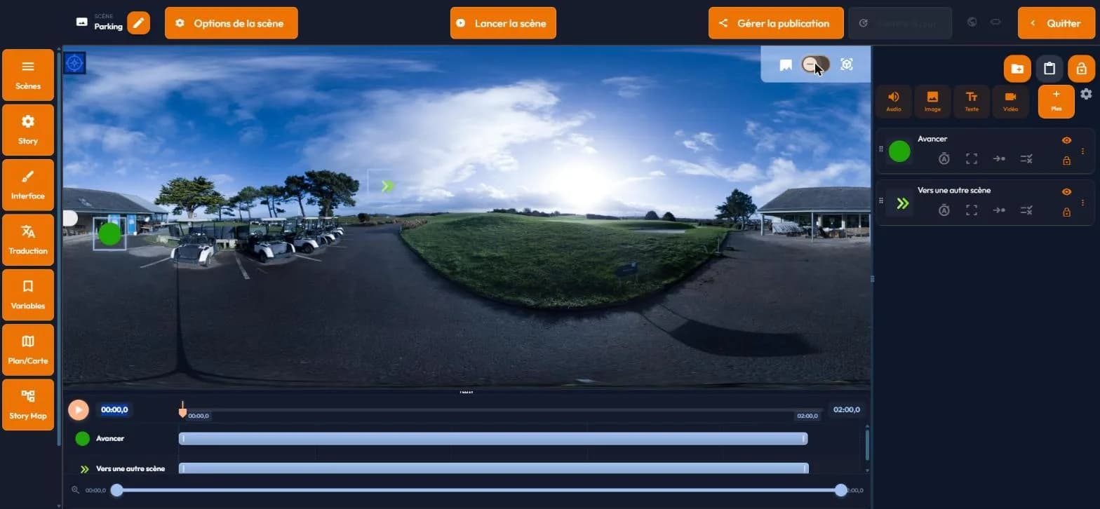Click the left handle of timeline zoom slider
The image size is (1100, 509).
(x=117, y=490)
